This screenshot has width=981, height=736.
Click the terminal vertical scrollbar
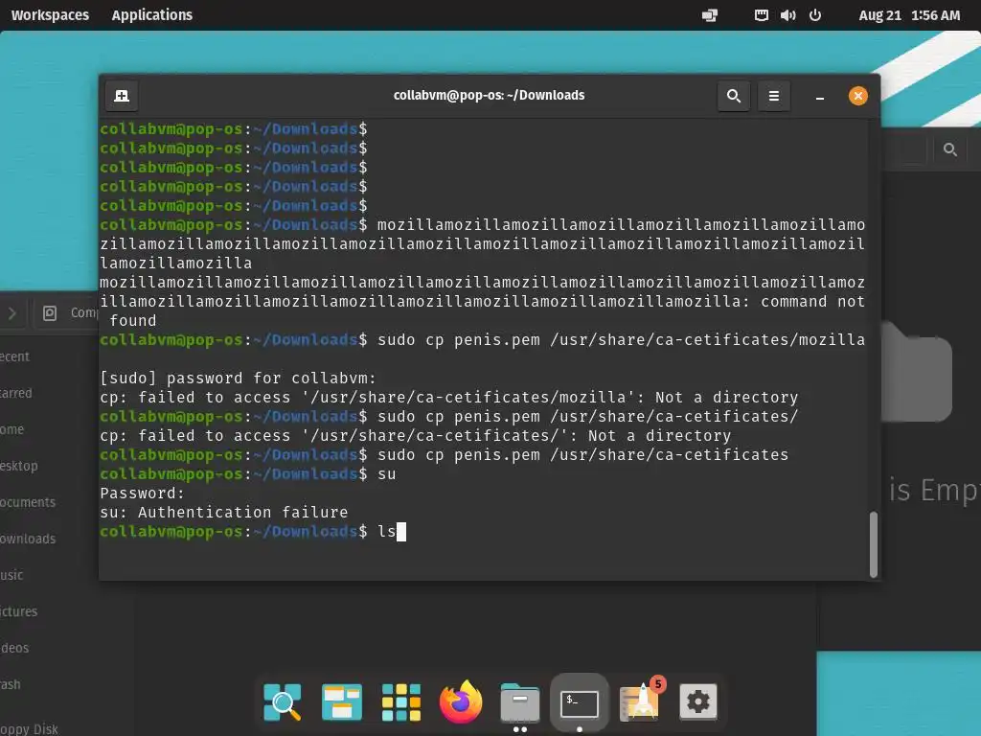[x=874, y=544]
